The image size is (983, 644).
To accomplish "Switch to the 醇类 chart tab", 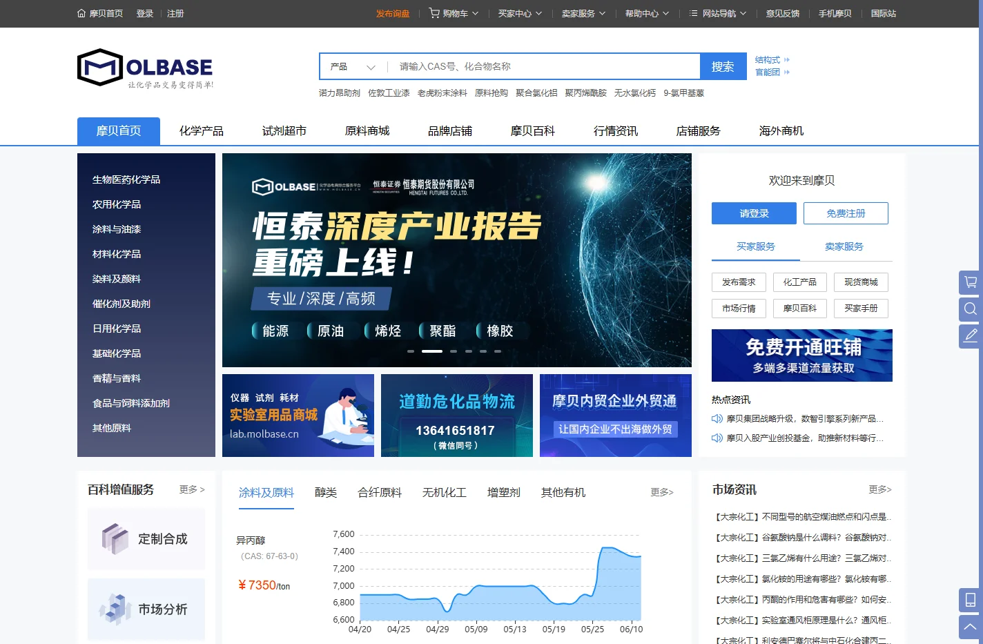I will tap(326, 492).
